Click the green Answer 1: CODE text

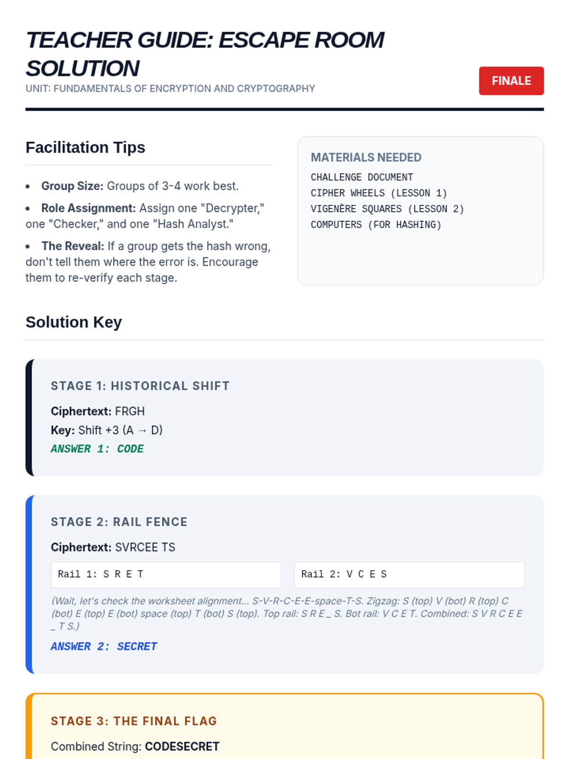tap(97, 449)
